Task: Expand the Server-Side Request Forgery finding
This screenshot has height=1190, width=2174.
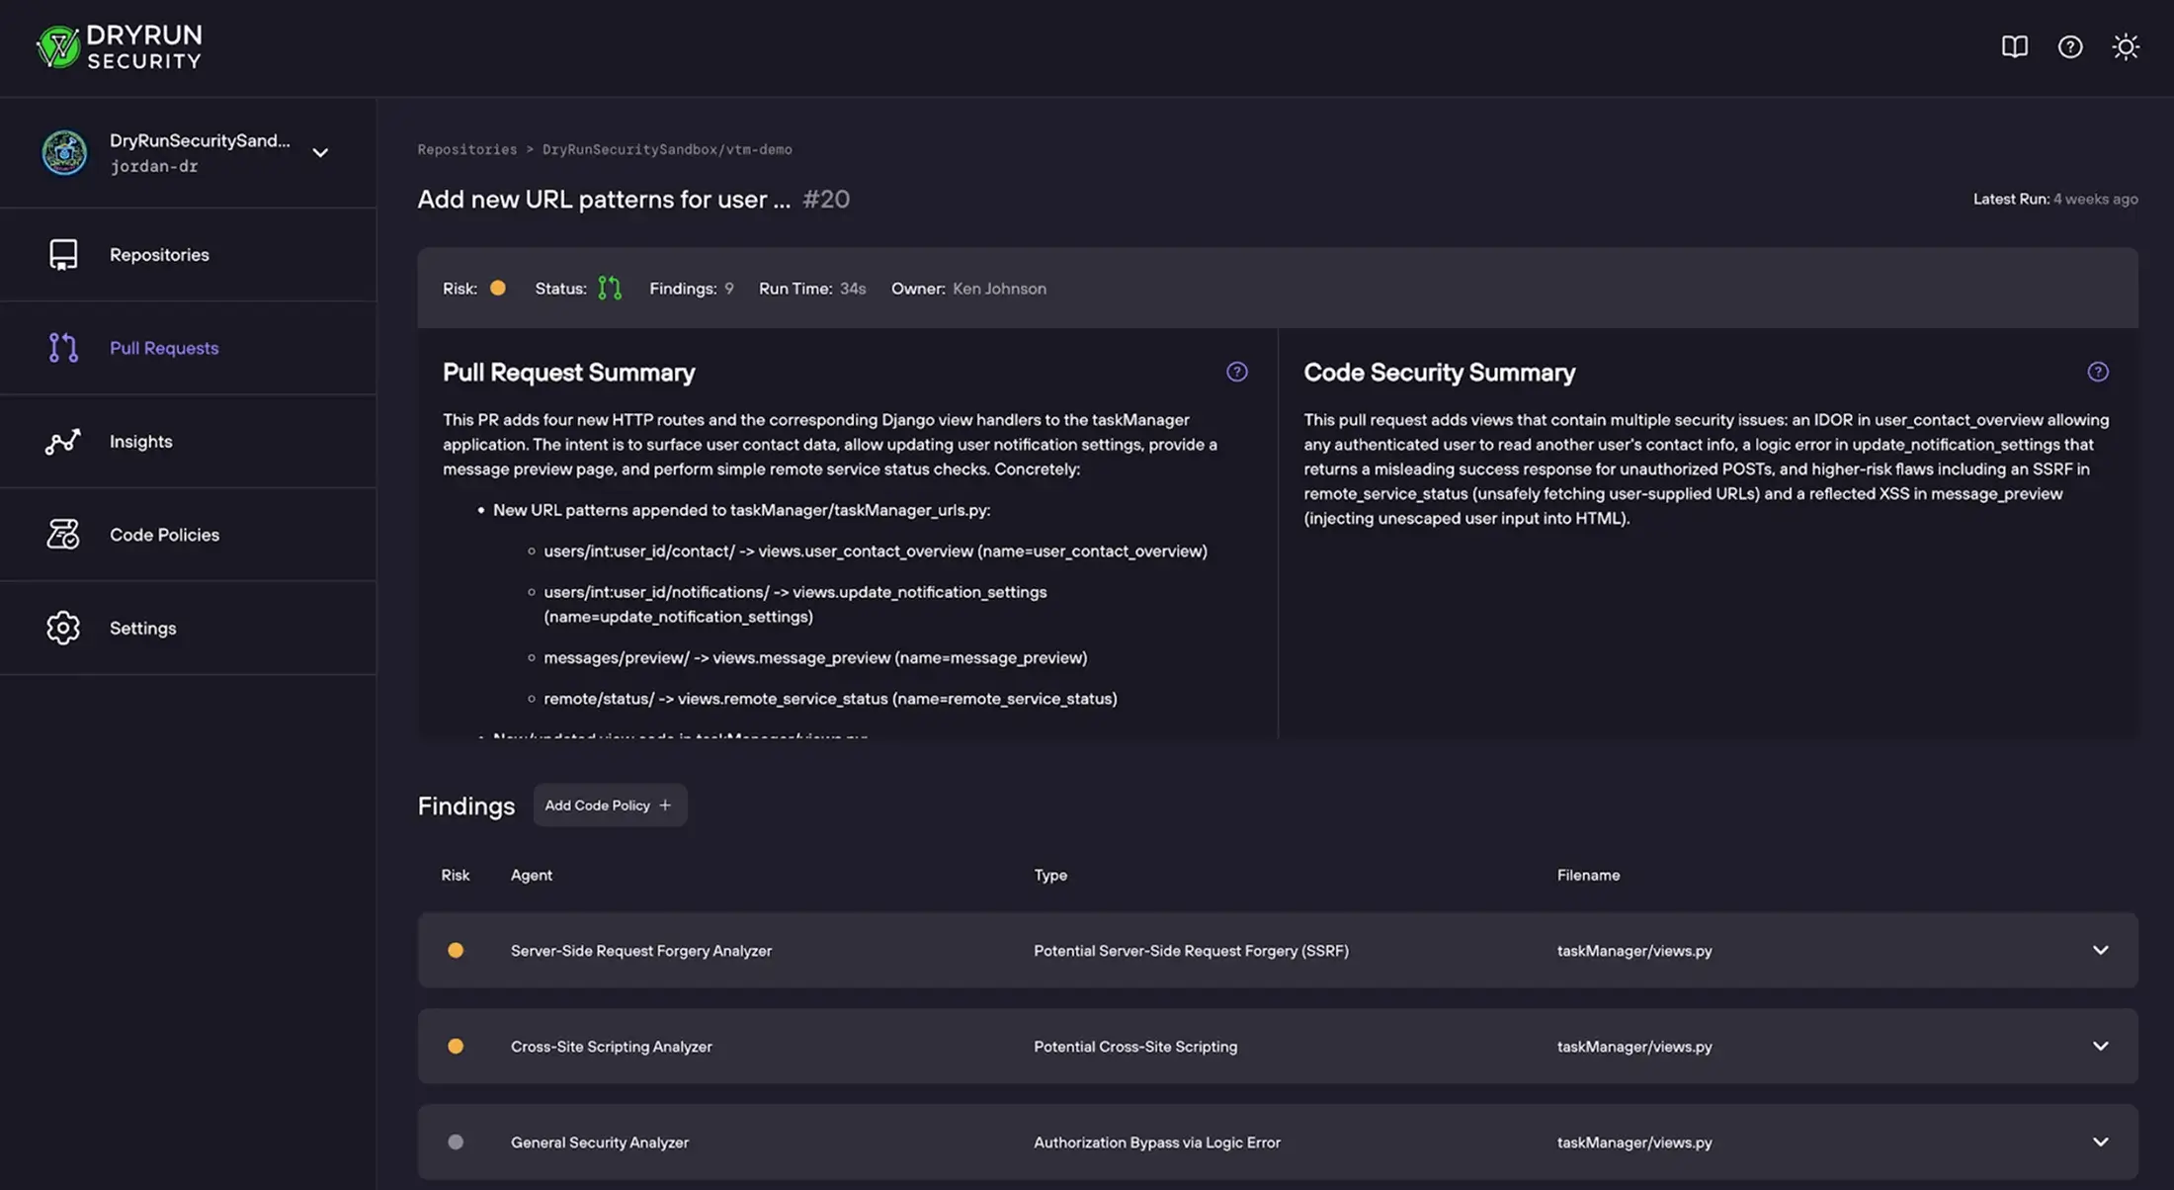Action: 2100,950
